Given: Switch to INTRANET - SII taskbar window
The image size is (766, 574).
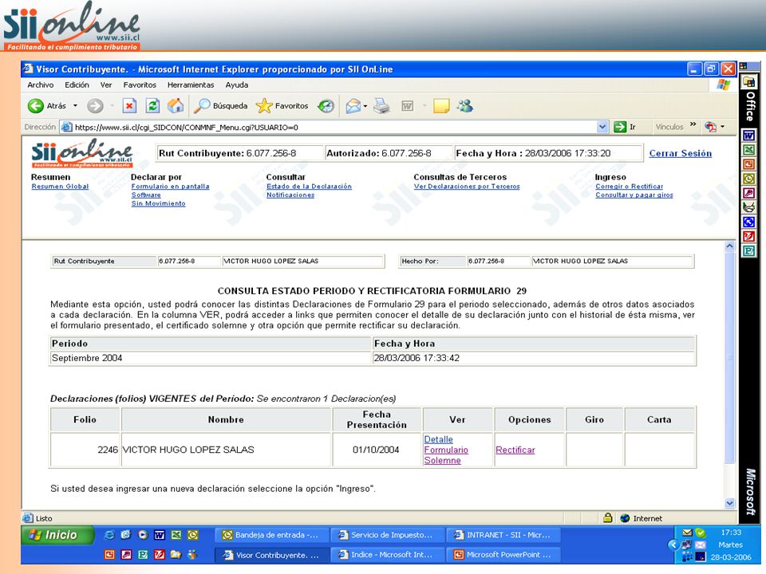Looking at the screenshot, I should [503, 535].
